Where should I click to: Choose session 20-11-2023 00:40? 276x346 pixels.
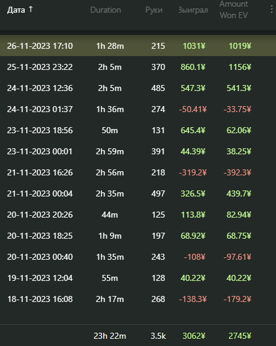(x=138, y=257)
